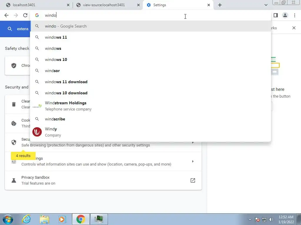
Task: Close the view-source tab
Action: click(x=138, y=5)
